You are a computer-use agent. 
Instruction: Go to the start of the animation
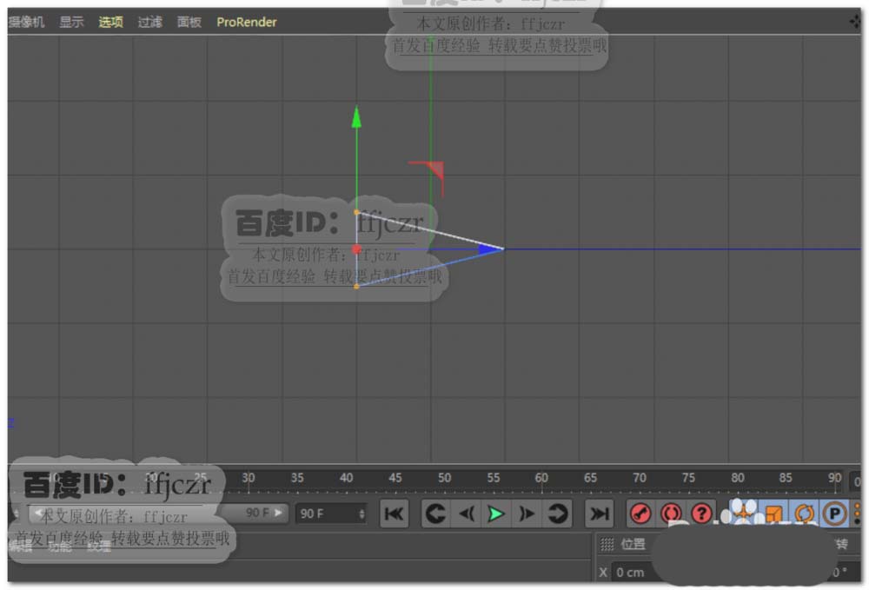[x=394, y=514]
